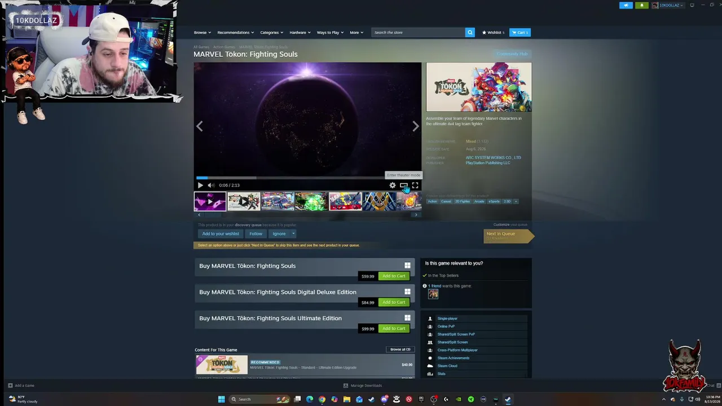Select the second video thumbnail
The image size is (722, 406).
pos(244,201)
